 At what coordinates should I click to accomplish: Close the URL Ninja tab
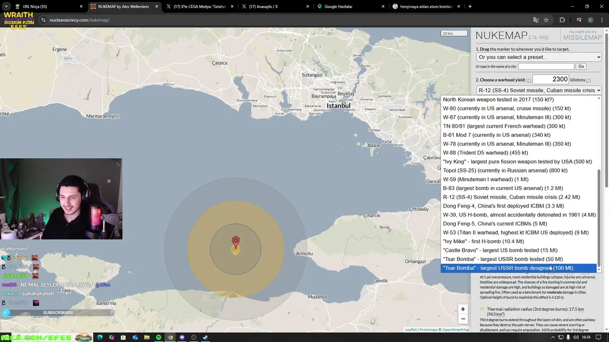(x=81, y=7)
